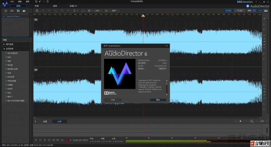271x147 pixels.
Task: Click the crop icon in edit toolbar
Action: (68, 11)
